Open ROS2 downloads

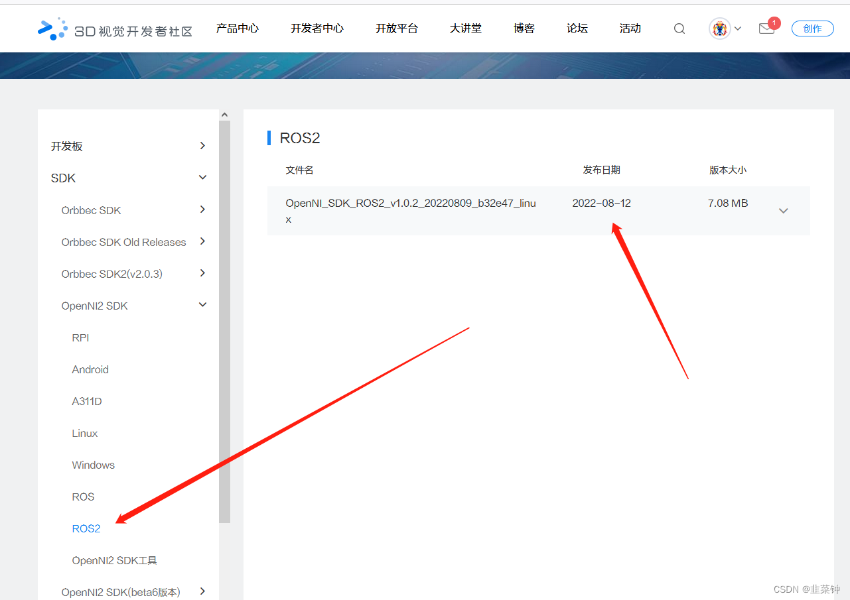click(x=86, y=528)
